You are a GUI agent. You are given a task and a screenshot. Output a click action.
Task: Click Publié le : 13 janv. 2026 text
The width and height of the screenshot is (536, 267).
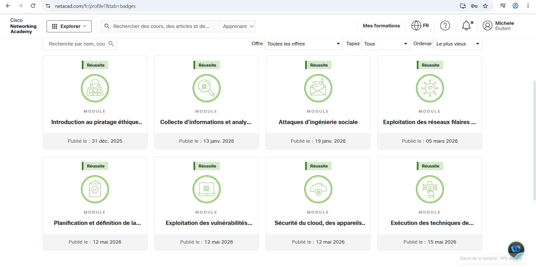[x=207, y=141]
